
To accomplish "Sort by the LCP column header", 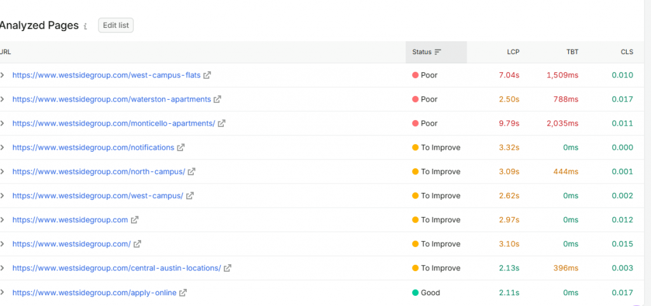I will point(513,52).
